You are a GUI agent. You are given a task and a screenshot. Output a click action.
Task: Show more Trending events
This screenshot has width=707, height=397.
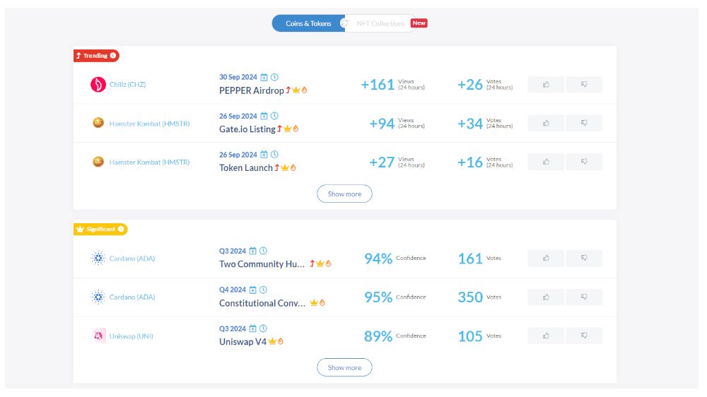344,194
